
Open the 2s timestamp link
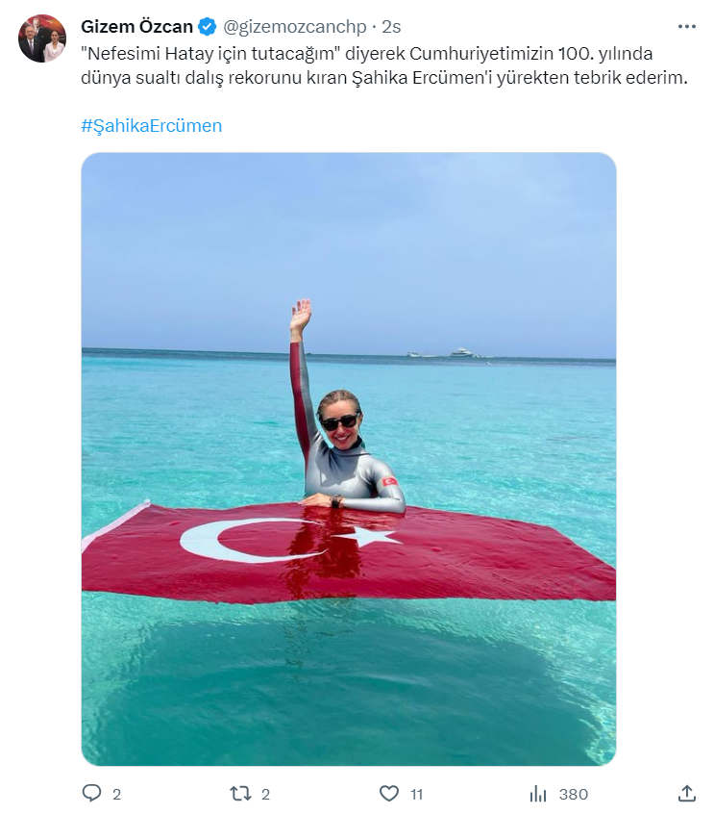click(x=391, y=27)
